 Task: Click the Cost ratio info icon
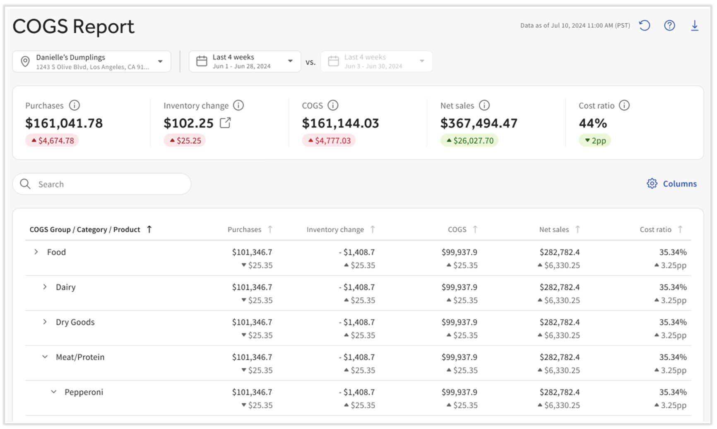point(625,105)
